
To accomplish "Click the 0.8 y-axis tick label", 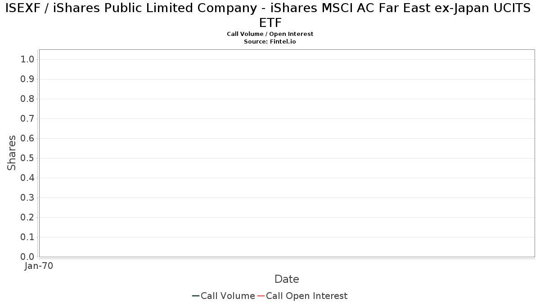I will (x=27, y=99).
